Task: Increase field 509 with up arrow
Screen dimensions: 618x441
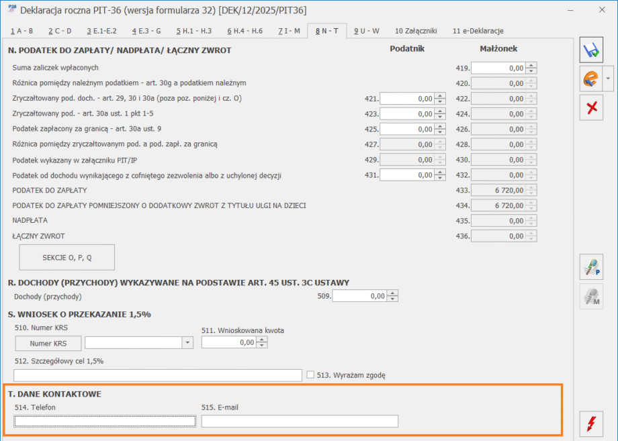Action: coord(392,293)
